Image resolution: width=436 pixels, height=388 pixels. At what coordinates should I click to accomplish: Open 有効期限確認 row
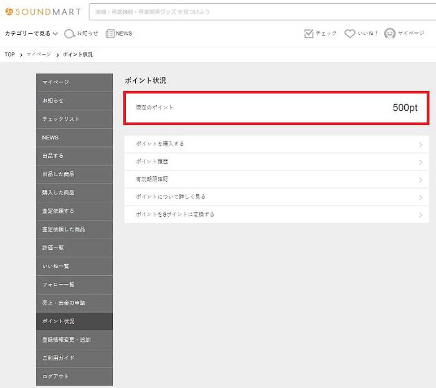coord(277,179)
